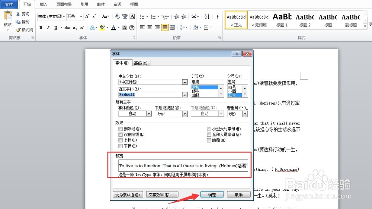Open 着重号 dropdown
372x209 pixels.
coord(245,114)
